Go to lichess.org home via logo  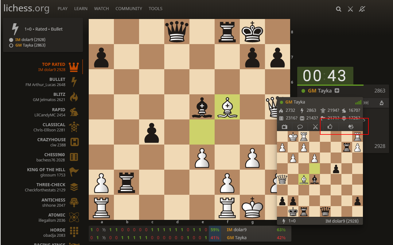point(26,9)
